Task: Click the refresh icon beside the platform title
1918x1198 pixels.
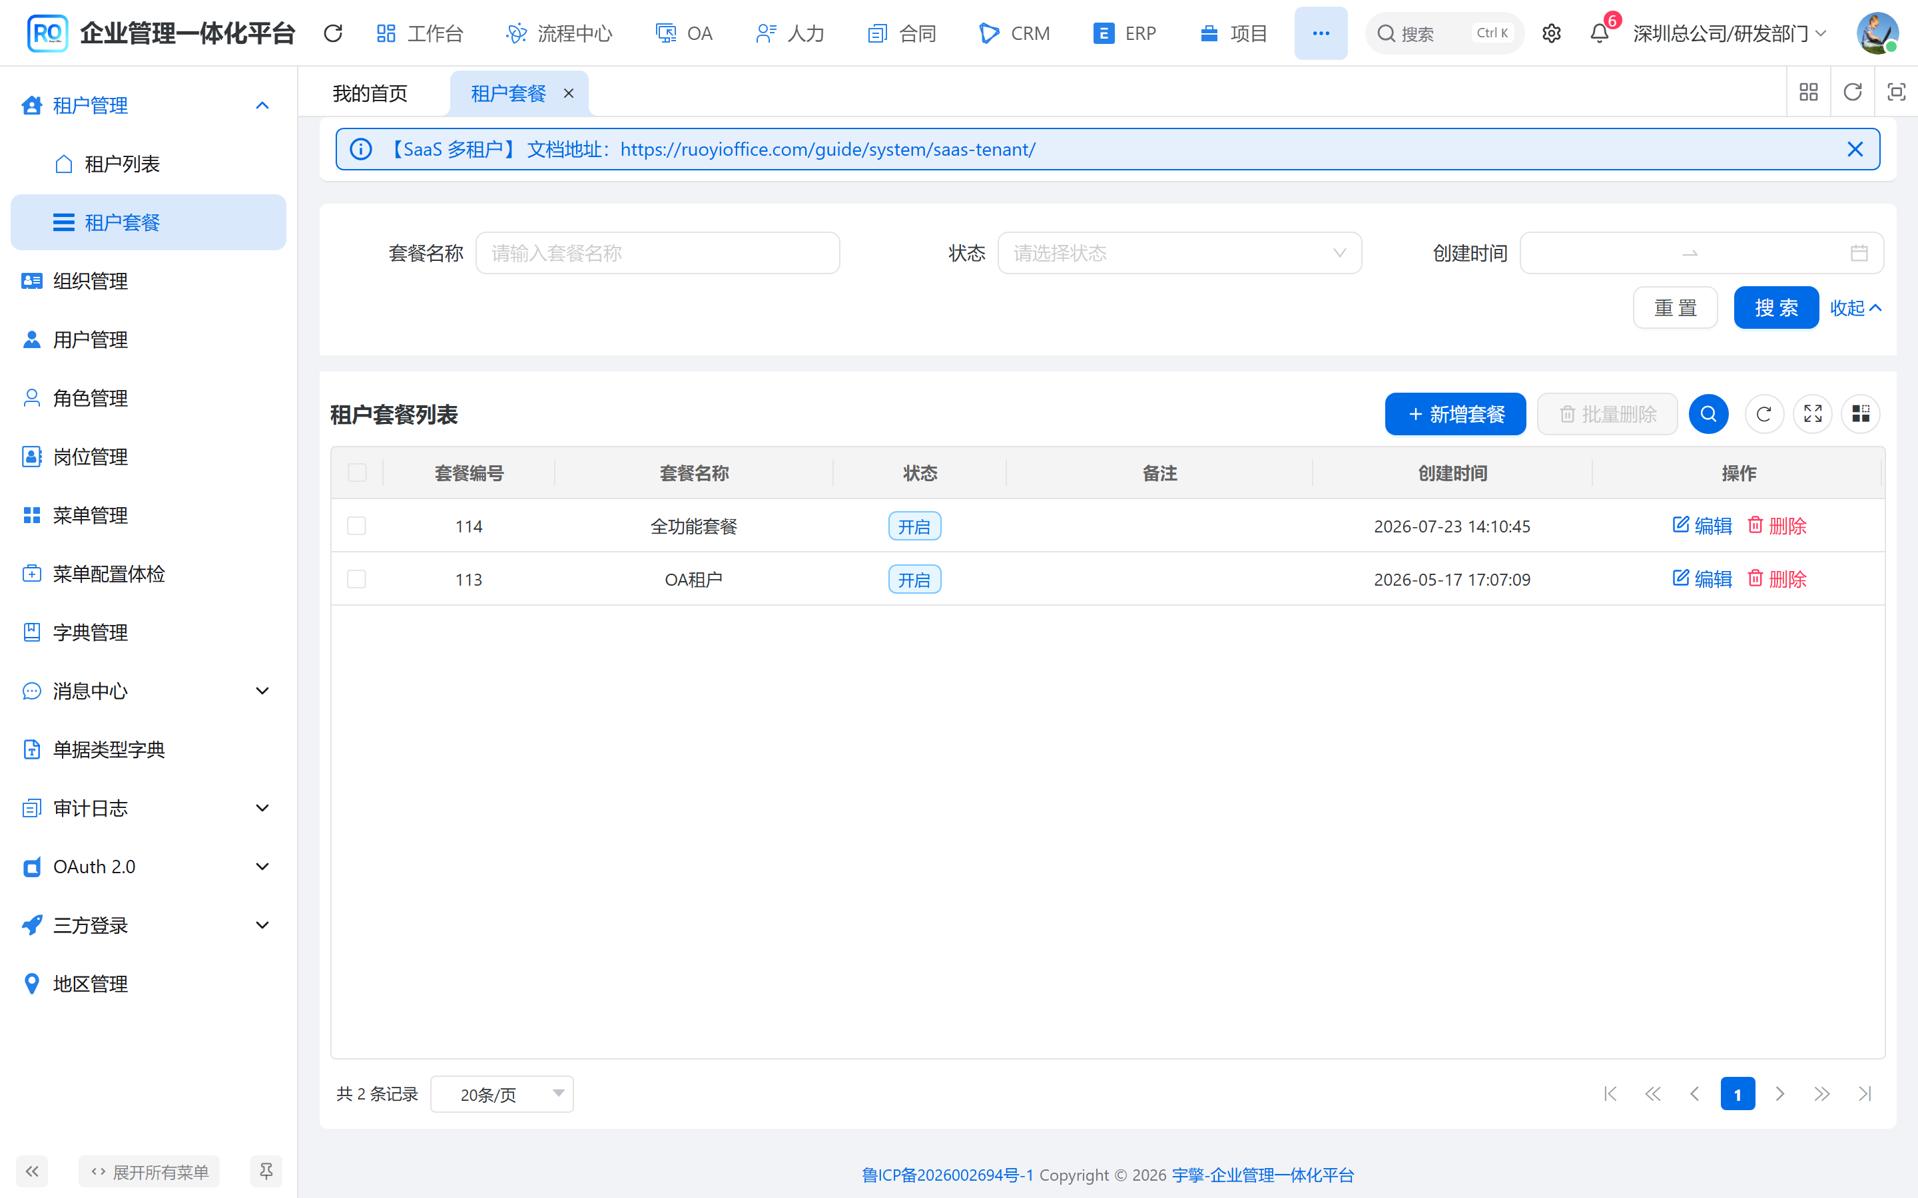Action: tap(333, 33)
